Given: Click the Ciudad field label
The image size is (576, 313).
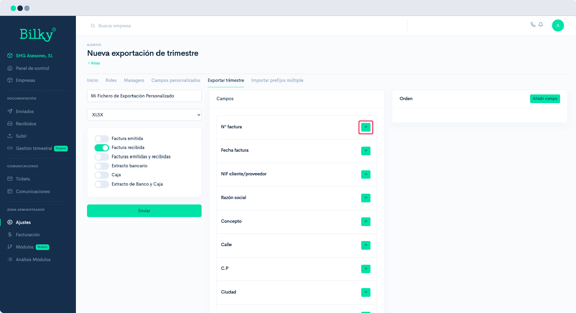Looking at the screenshot, I should coord(228,292).
